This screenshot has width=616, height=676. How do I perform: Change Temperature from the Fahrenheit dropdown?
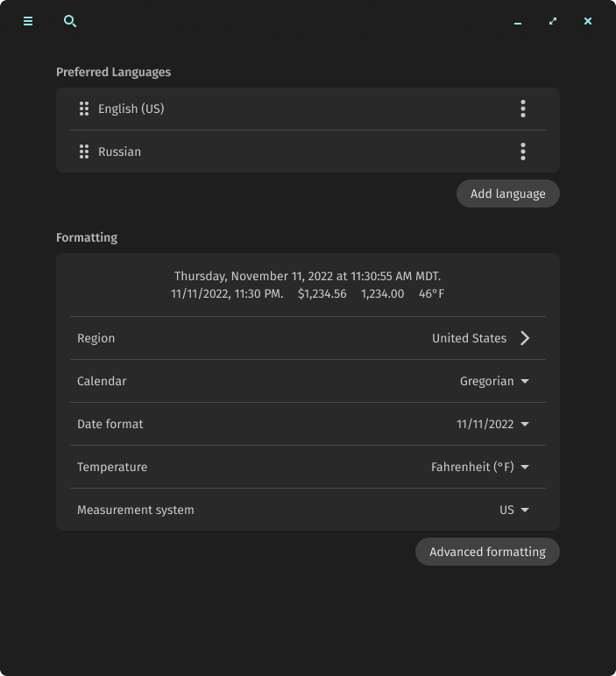pyautogui.click(x=480, y=467)
